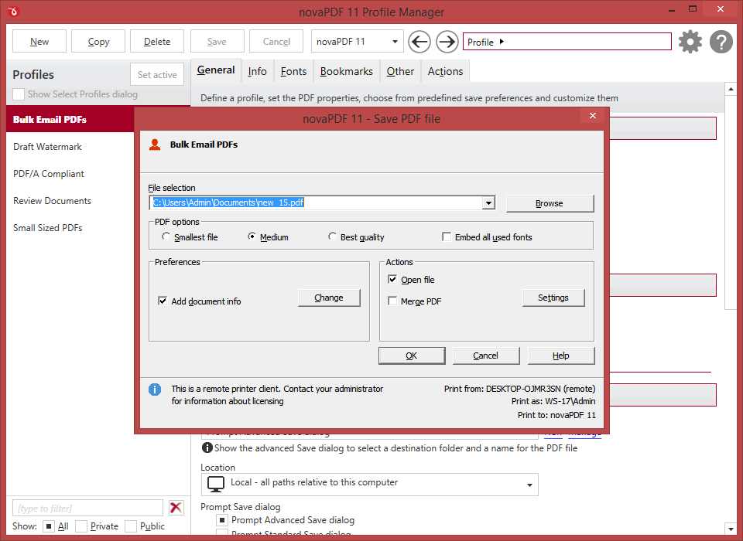Switch to the Info tab
Viewport: 743px width, 541px height.
[257, 71]
